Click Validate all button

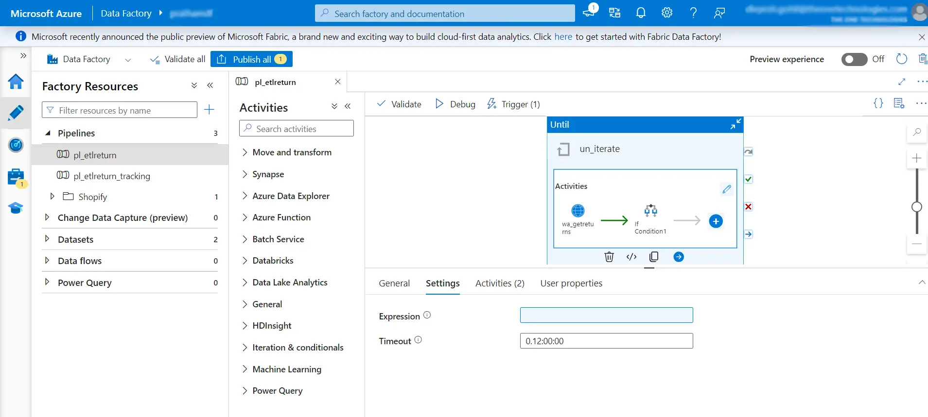coord(178,59)
